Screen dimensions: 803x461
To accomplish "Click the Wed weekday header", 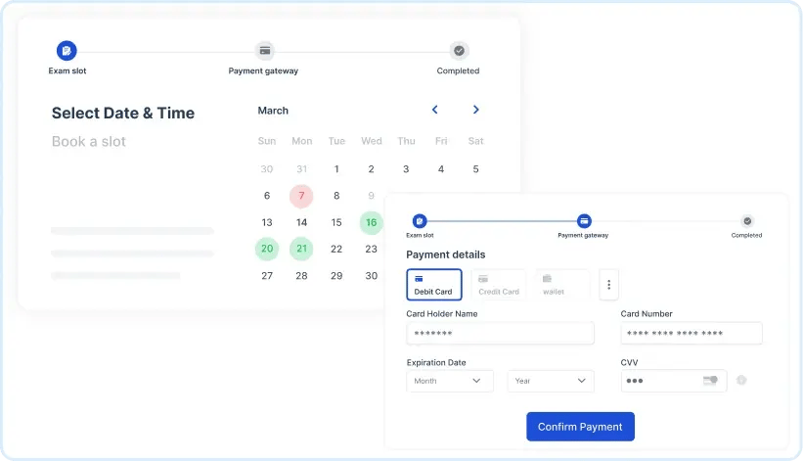I will coord(372,141).
